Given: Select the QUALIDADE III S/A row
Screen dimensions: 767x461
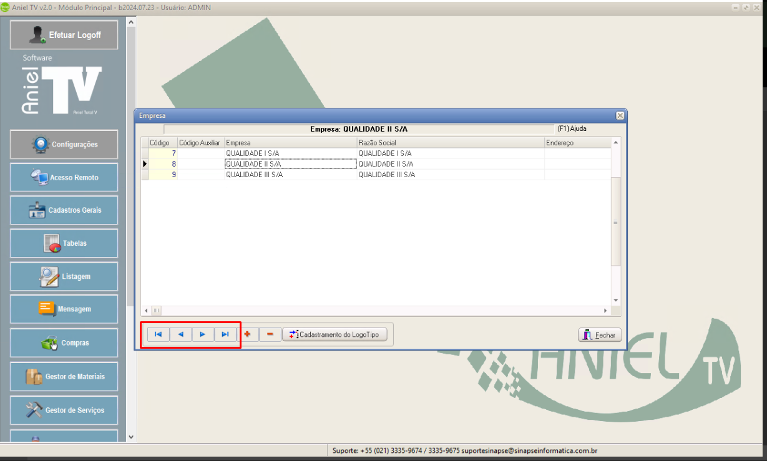Looking at the screenshot, I should [255, 175].
